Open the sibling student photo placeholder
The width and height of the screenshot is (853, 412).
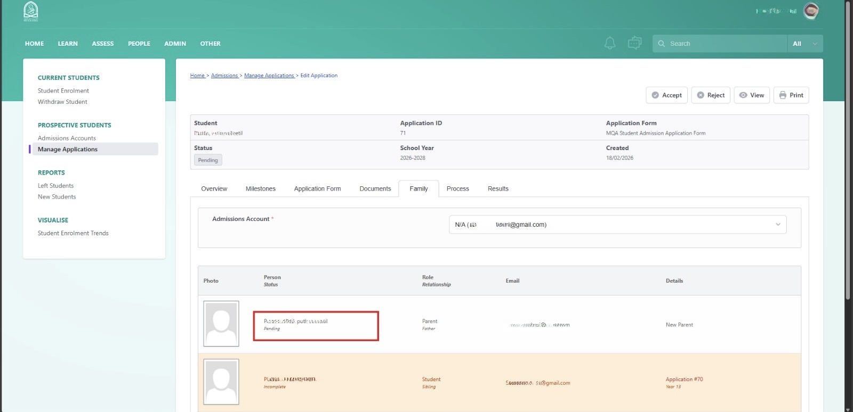coord(221,382)
